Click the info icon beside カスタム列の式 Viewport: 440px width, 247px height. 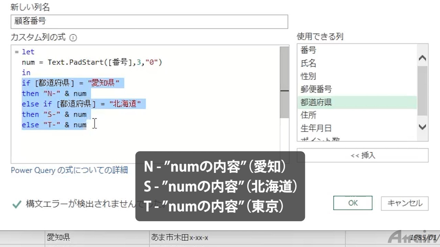73,38
